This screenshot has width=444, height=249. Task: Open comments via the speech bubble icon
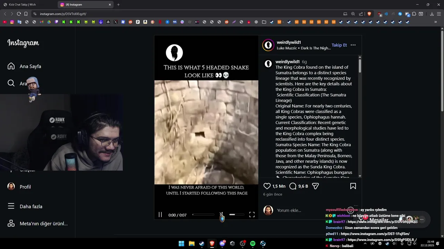click(x=293, y=186)
